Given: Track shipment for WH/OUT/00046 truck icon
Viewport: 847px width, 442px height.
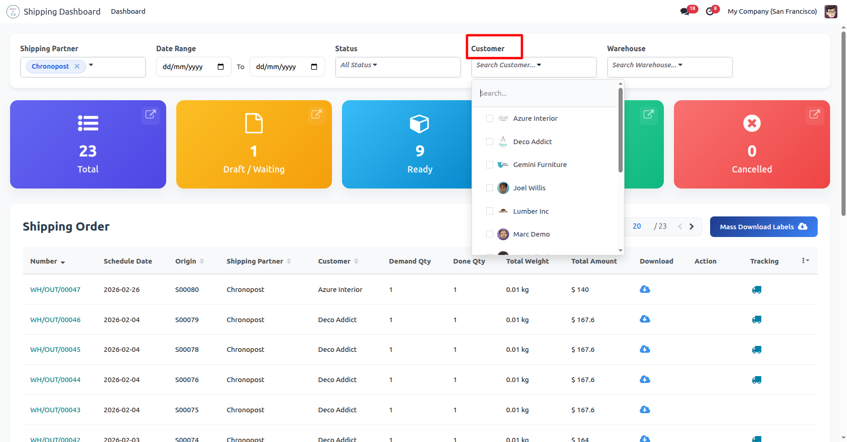Looking at the screenshot, I should 756,320.
